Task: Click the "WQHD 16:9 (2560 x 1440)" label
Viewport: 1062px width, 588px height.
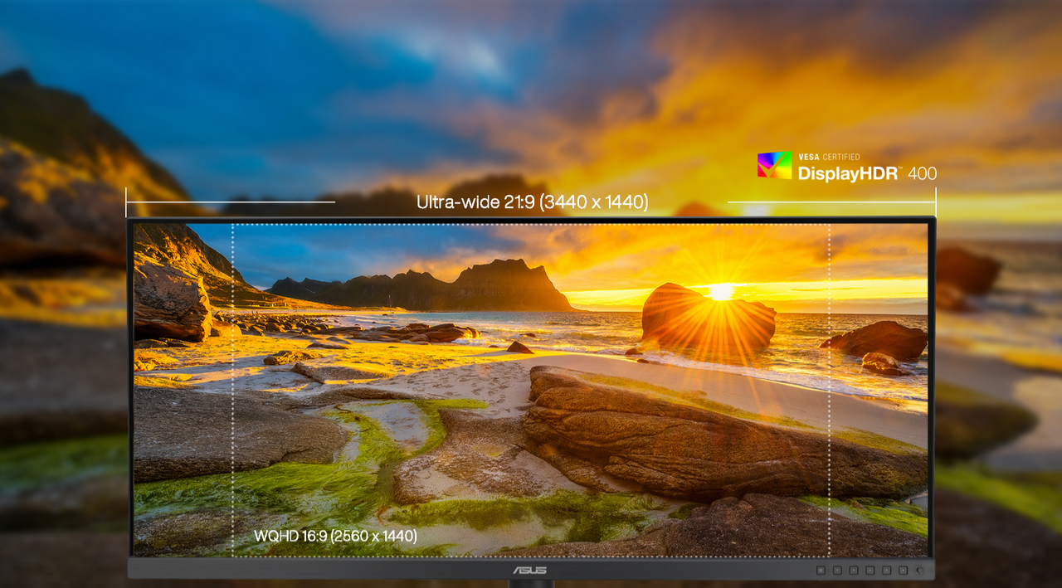Action: [336, 537]
